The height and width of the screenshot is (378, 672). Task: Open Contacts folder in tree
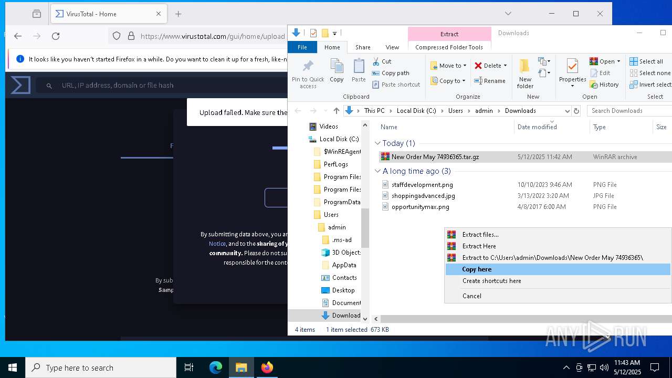pyautogui.click(x=344, y=278)
